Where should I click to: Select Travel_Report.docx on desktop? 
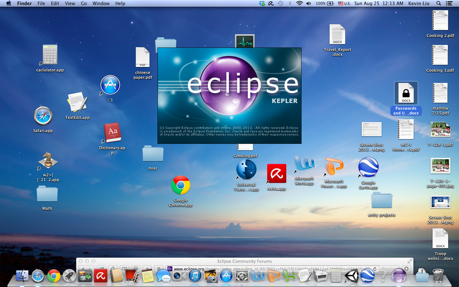pyautogui.click(x=337, y=34)
